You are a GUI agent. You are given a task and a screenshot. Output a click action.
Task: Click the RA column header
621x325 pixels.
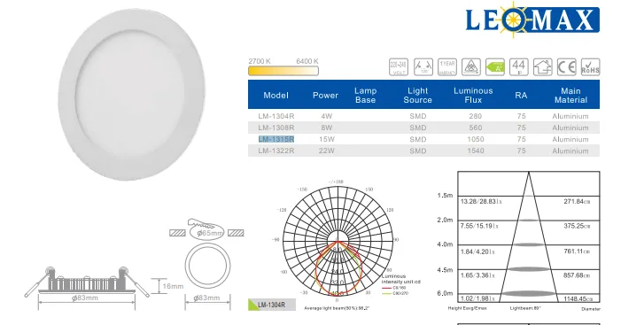[x=521, y=96]
